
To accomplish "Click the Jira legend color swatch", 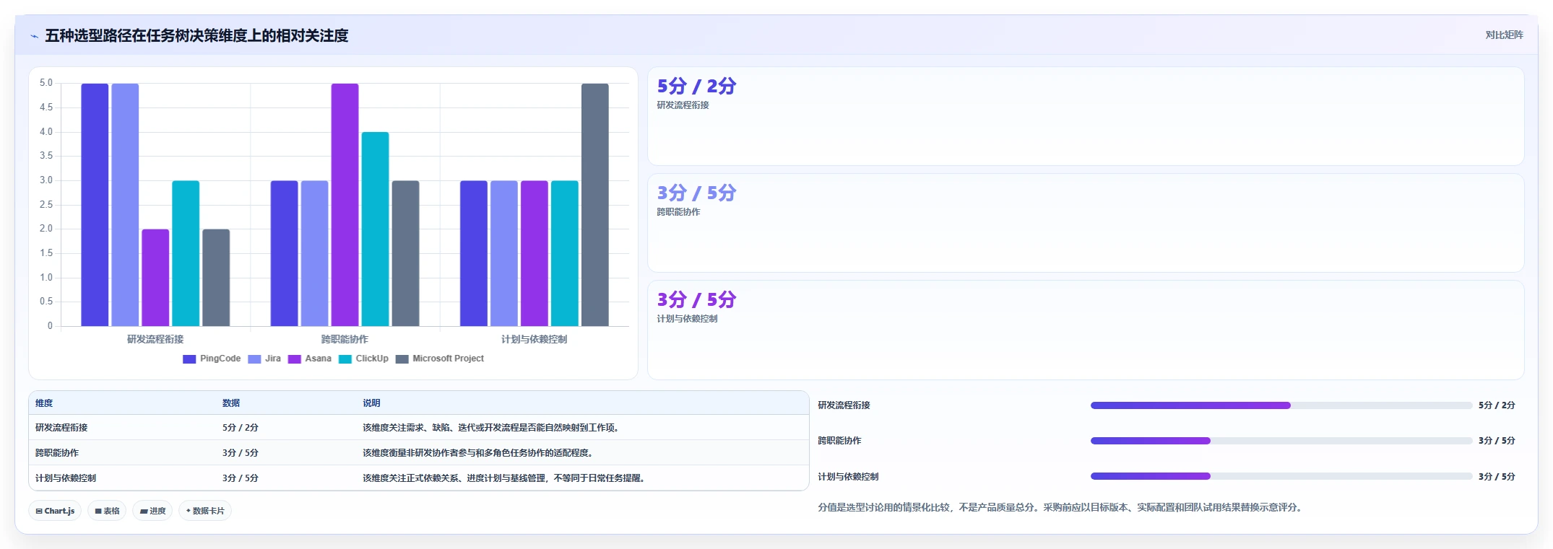I will pos(254,359).
